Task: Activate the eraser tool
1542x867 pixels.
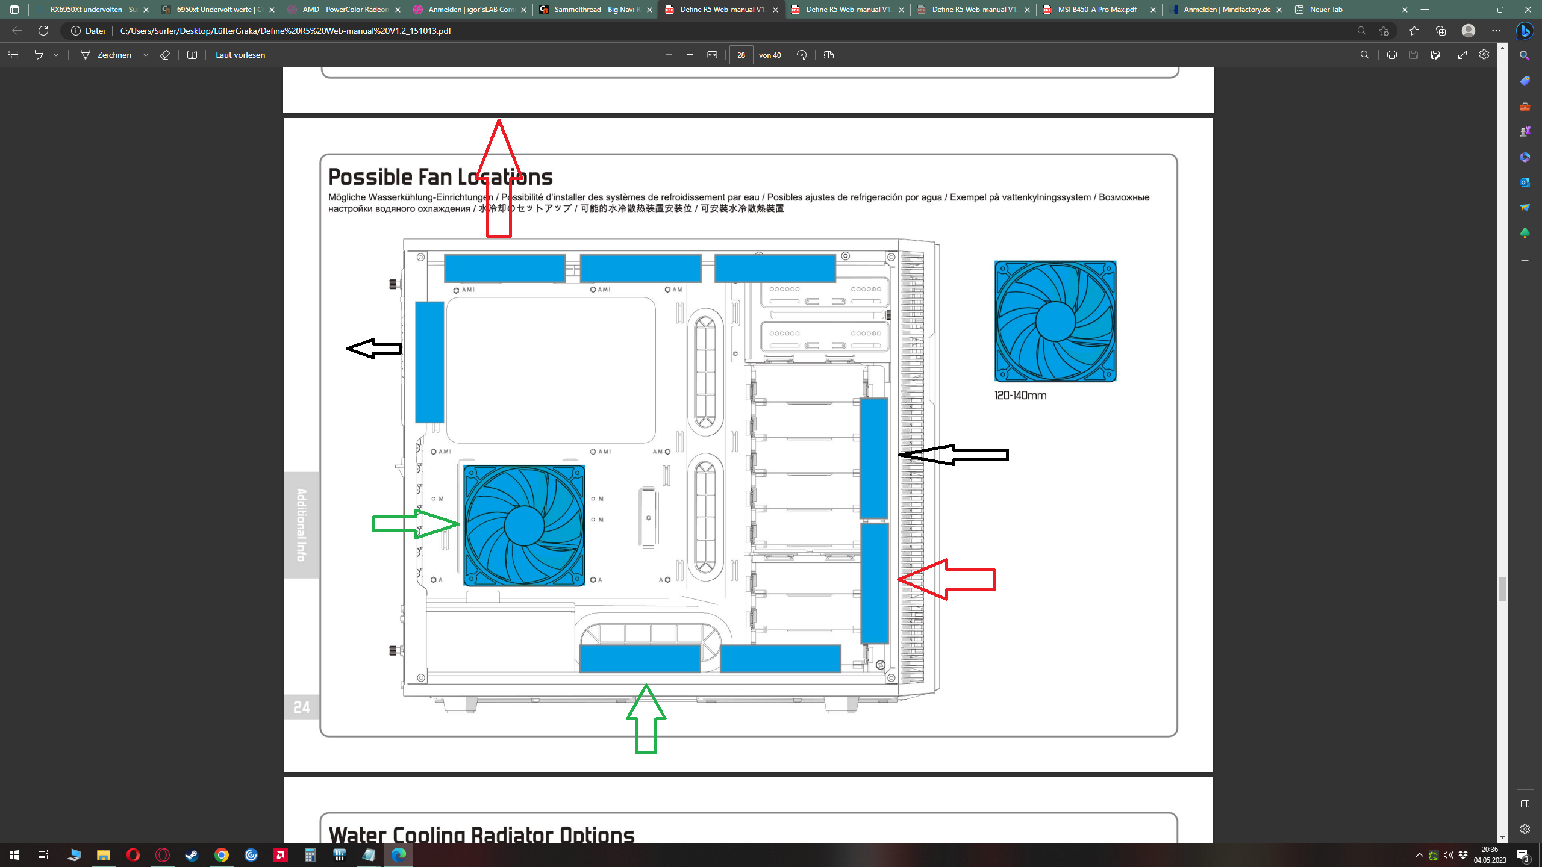Action: click(x=165, y=55)
